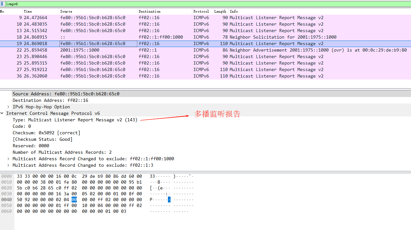Select packet number 9 row
Image resolution: width=411 pixels, height=230 pixels.
point(205,18)
